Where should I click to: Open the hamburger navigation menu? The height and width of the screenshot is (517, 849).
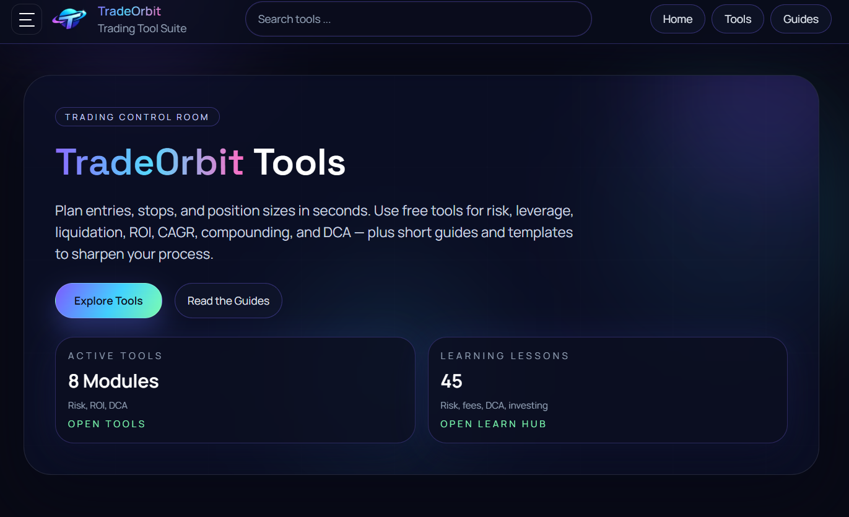pyautogui.click(x=27, y=19)
